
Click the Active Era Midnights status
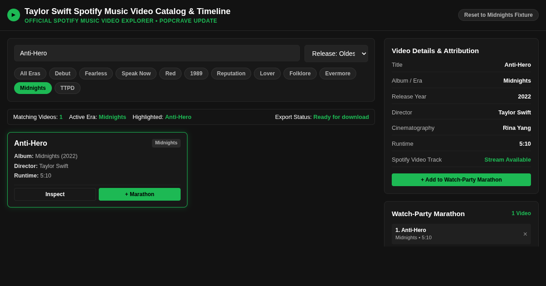pos(97,117)
